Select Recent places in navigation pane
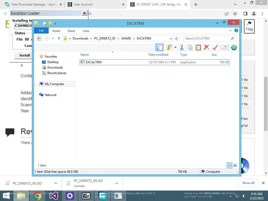This screenshot has width=268, height=201. tap(57, 73)
